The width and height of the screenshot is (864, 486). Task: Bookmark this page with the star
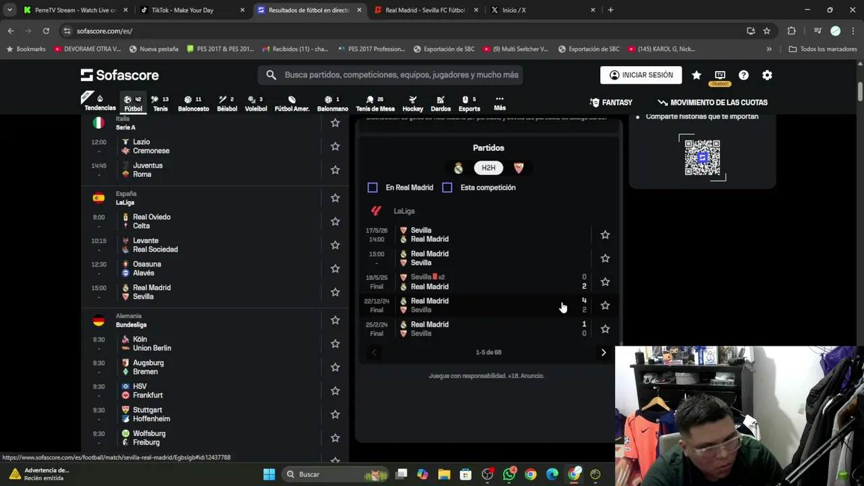point(767,30)
